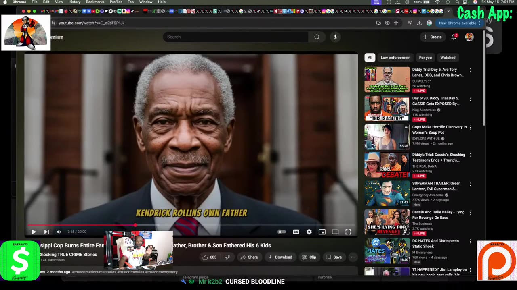Image resolution: width=517 pixels, height=290 pixels.
Task: Open options for Cassie And Halle Bailey video
Action: [470, 212]
